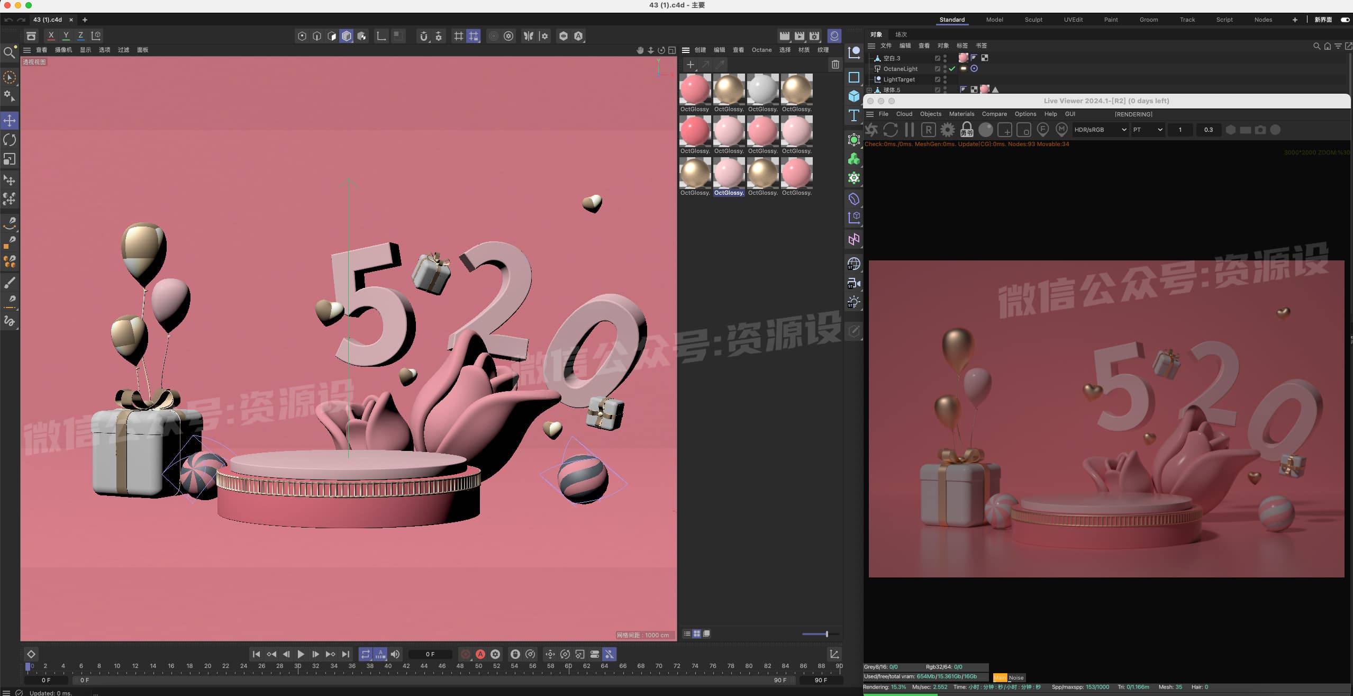Open the Materials menu in Live Viewer
This screenshot has width=1353, height=696.
click(961, 114)
